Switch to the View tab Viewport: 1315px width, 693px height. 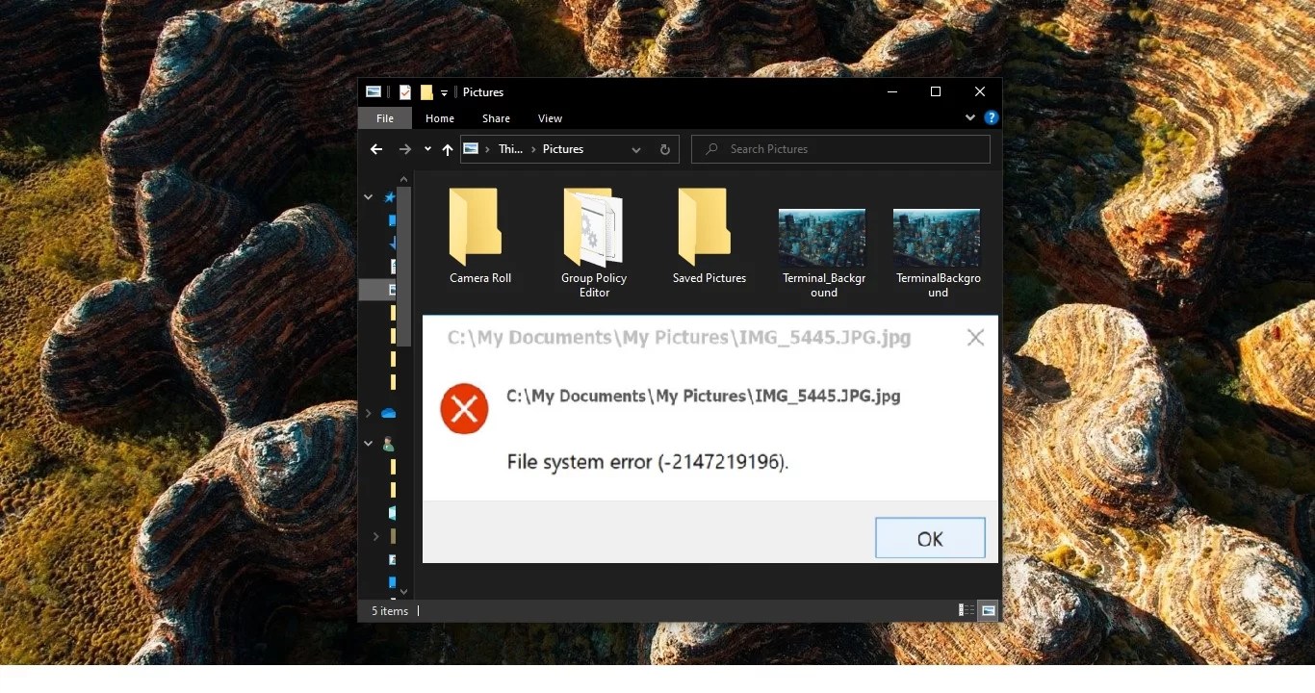(x=550, y=117)
